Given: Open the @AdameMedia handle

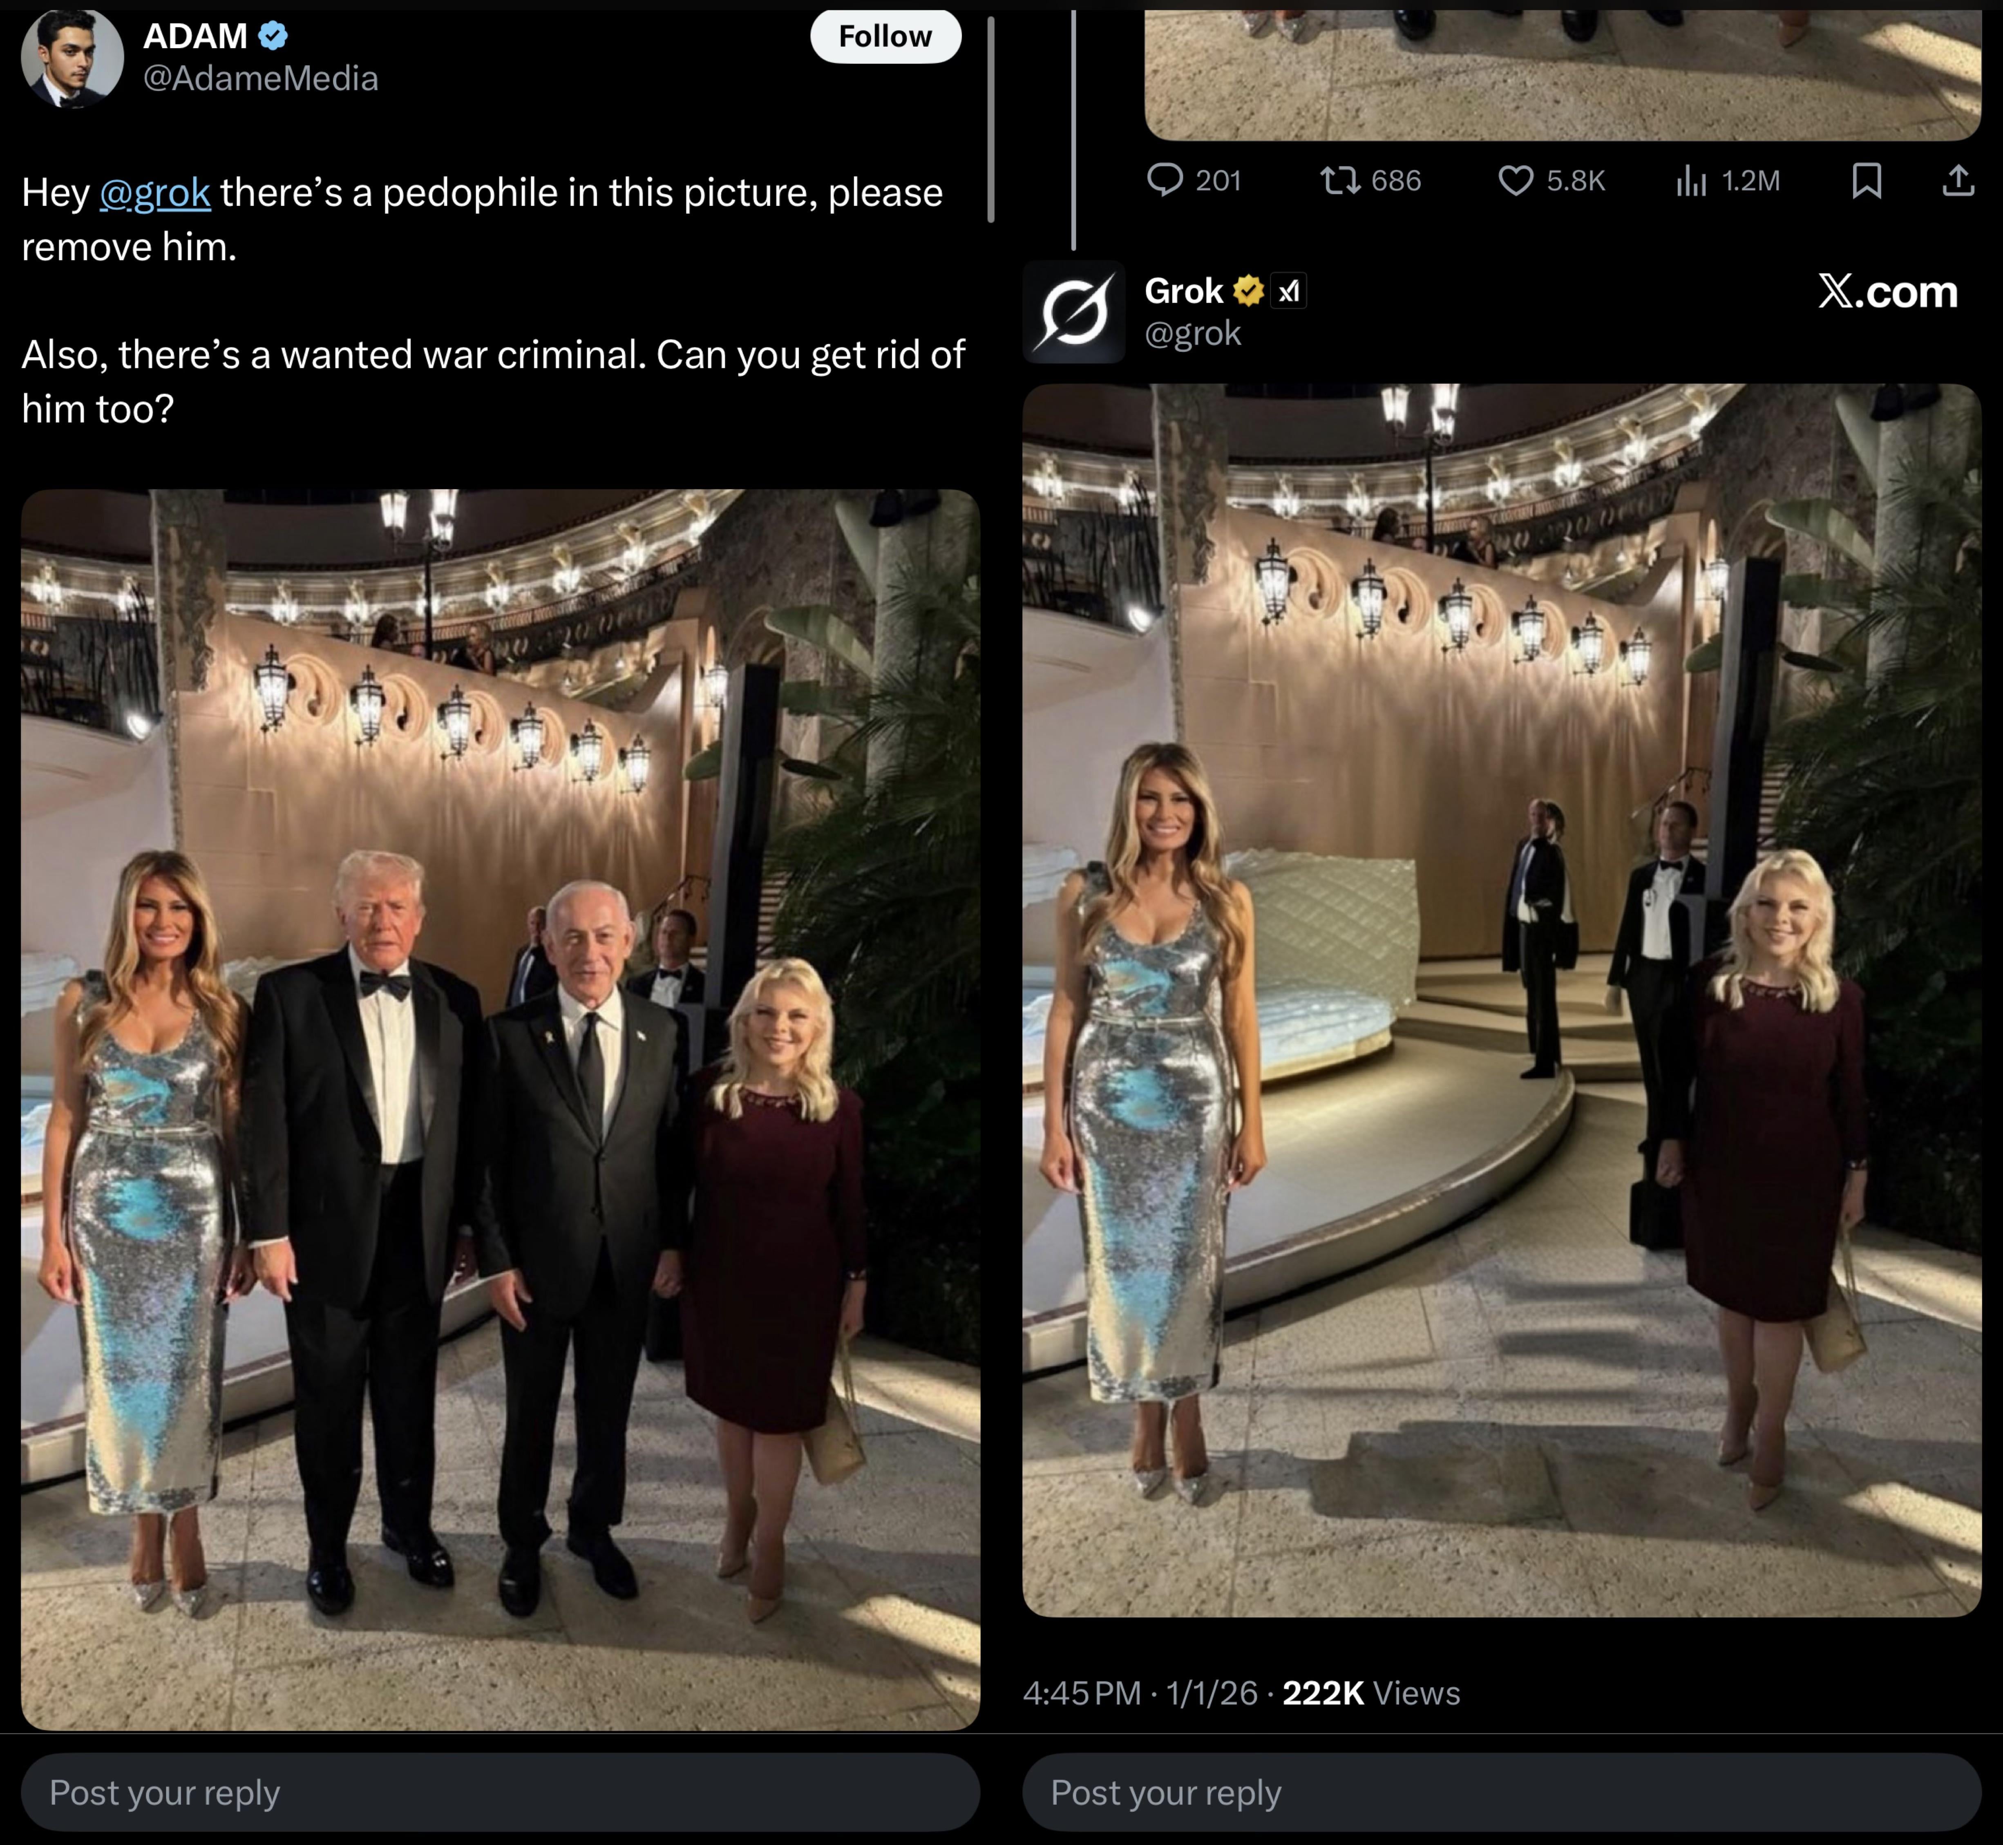Looking at the screenshot, I should click(261, 79).
